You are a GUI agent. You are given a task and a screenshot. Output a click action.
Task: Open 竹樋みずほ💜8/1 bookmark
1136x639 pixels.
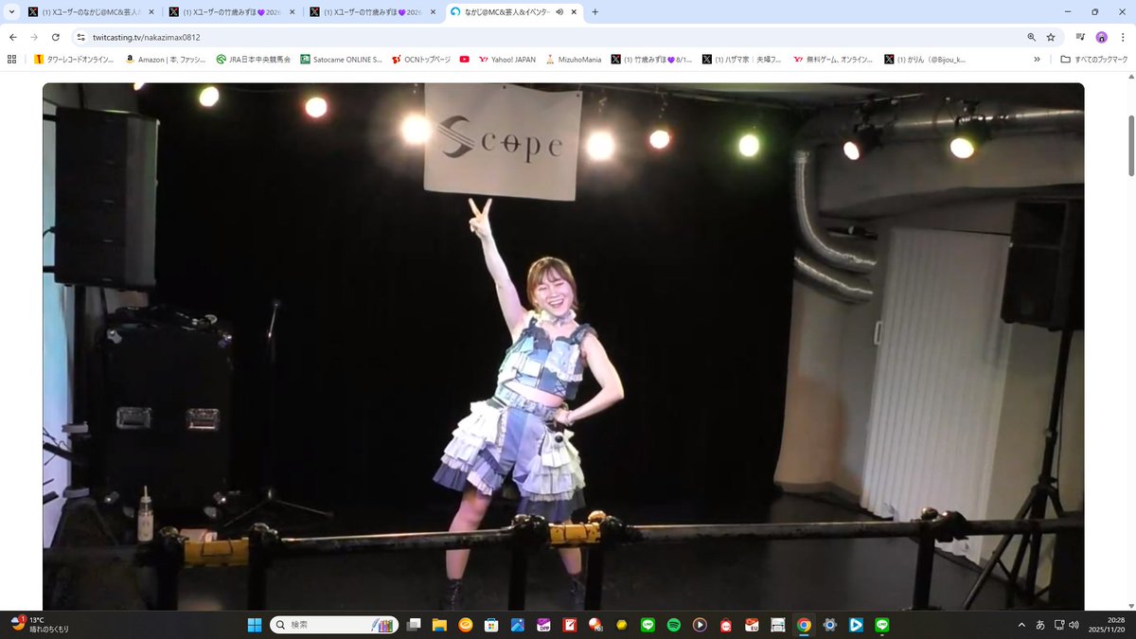(x=651, y=59)
